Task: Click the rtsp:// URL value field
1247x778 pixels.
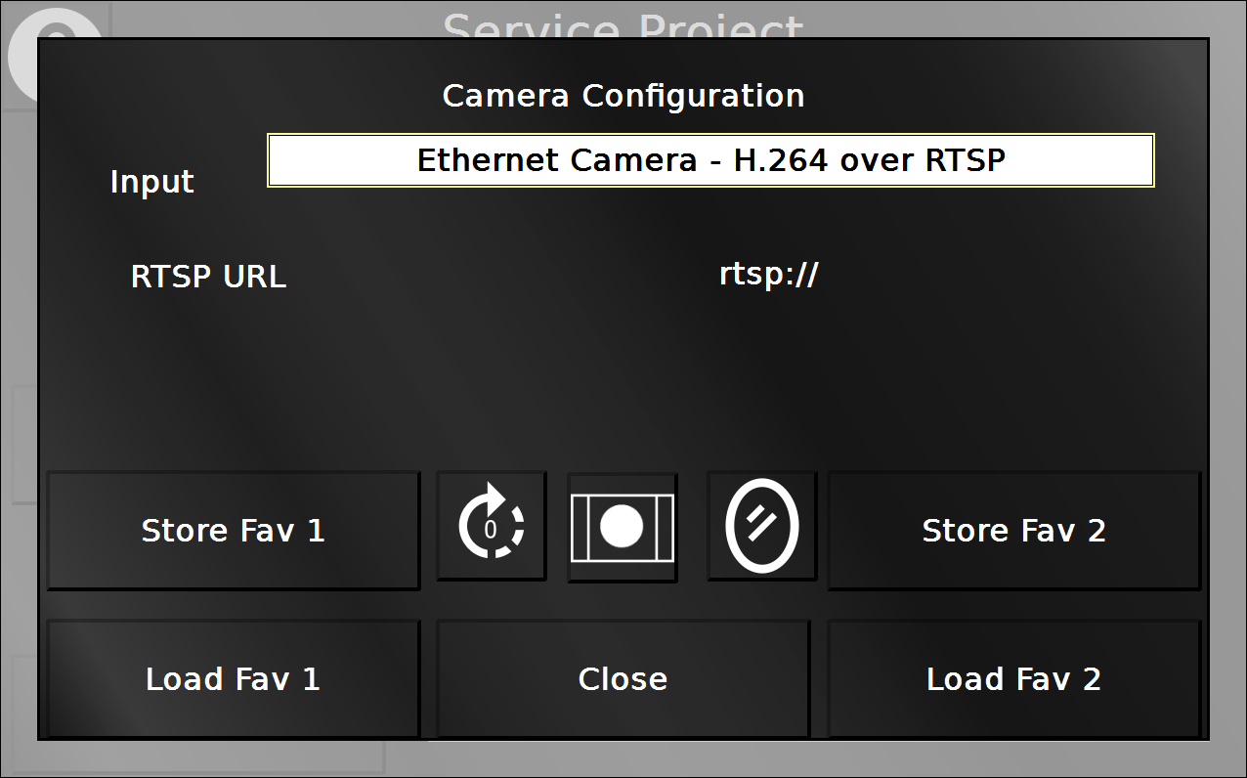Action: pos(768,276)
